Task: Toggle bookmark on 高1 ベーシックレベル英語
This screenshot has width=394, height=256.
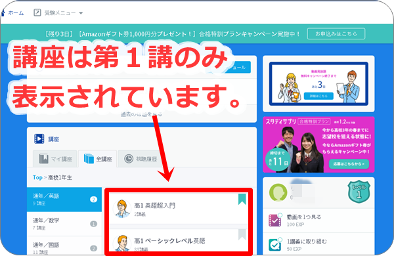Action: 242,234
